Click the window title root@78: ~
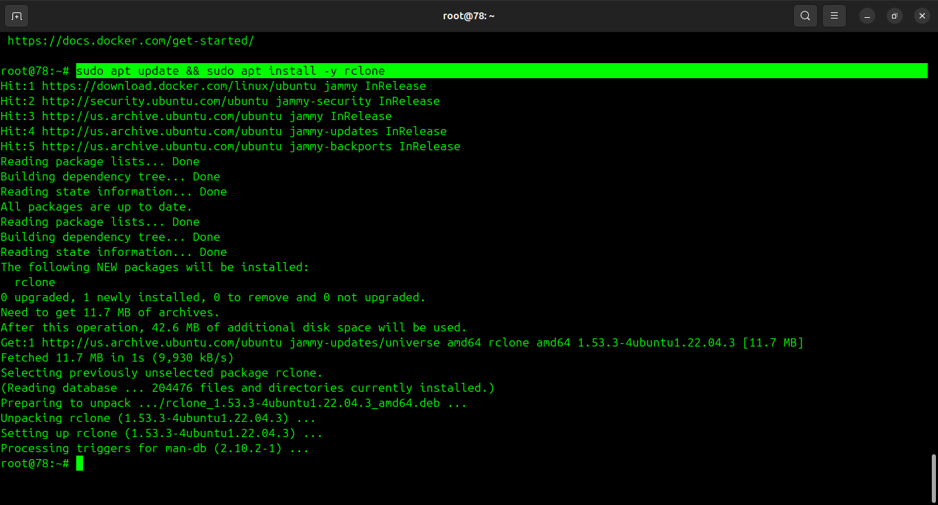Screen dimensions: 938x505 [x=469, y=16]
